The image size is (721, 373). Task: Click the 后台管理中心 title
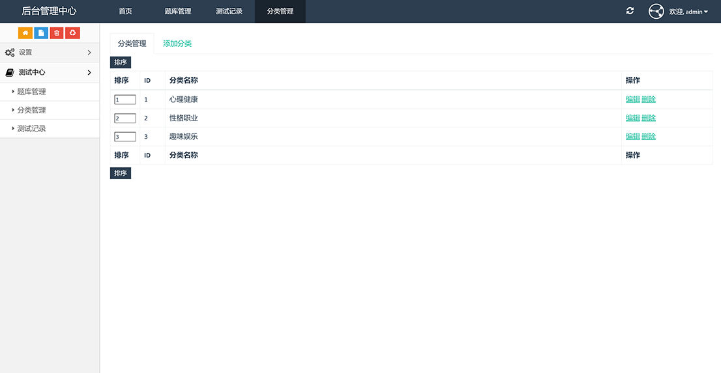(x=49, y=11)
